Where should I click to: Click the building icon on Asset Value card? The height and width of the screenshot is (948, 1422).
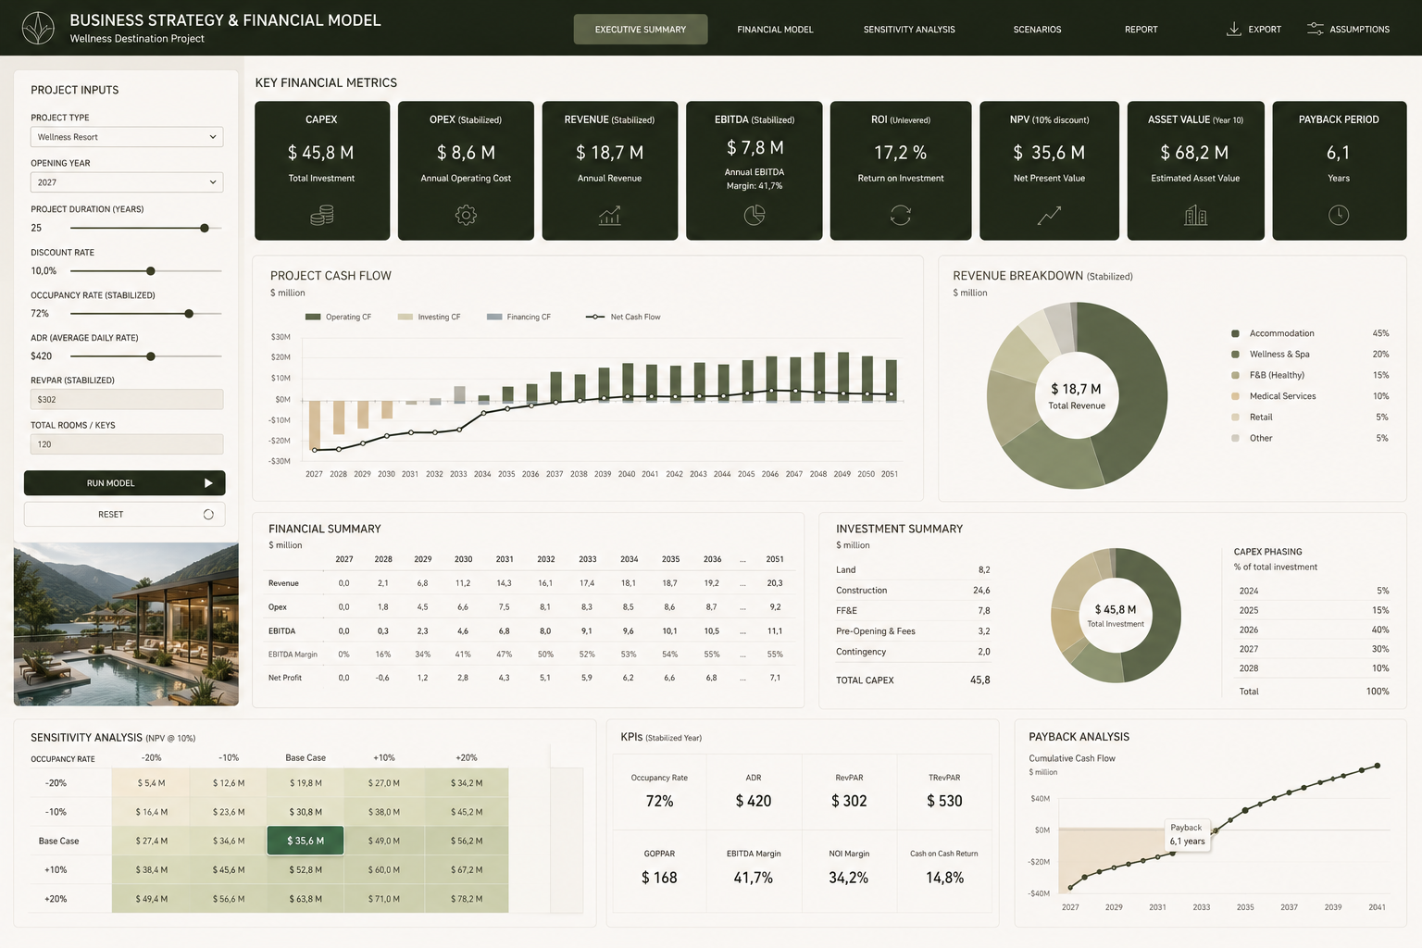(x=1195, y=216)
